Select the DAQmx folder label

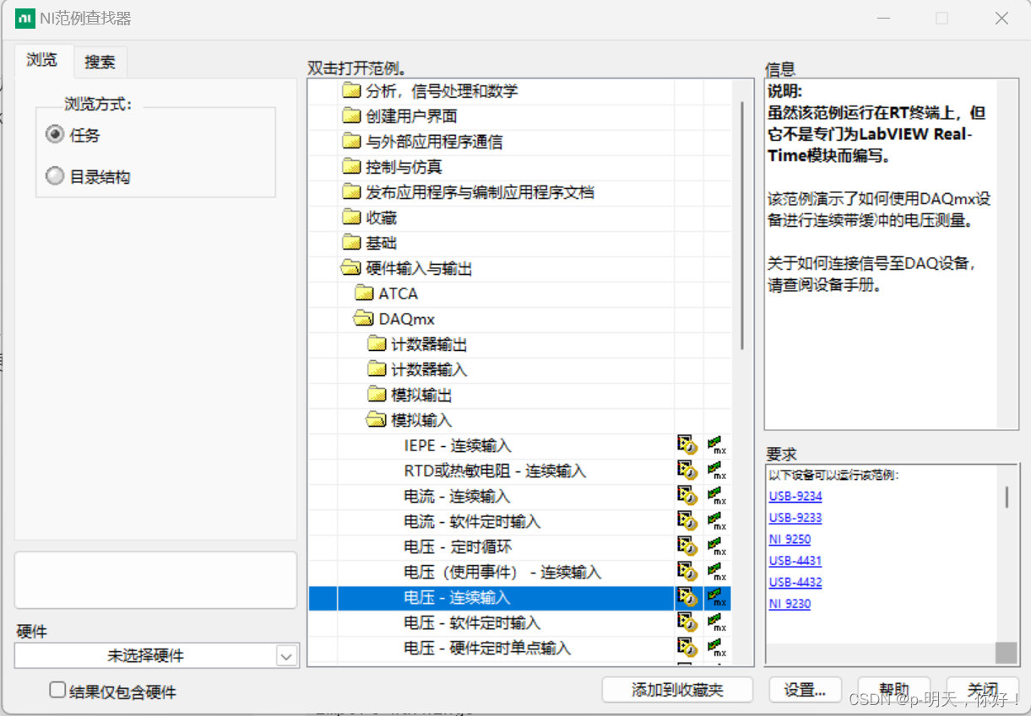pyautogui.click(x=406, y=319)
